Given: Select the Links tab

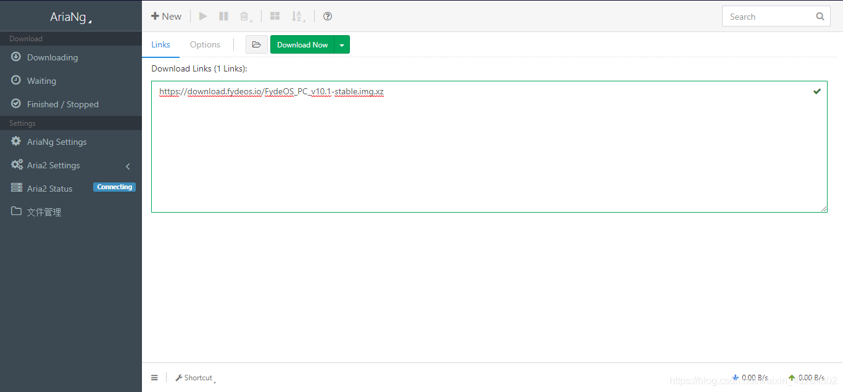Looking at the screenshot, I should 161,44.
